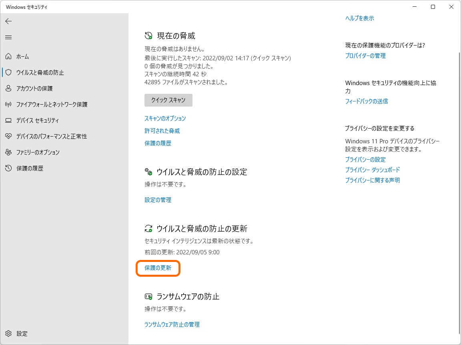Toggle the navigation pane with the hamburger menu
Viewport: 461px width, 345px height.
(8, 37)
